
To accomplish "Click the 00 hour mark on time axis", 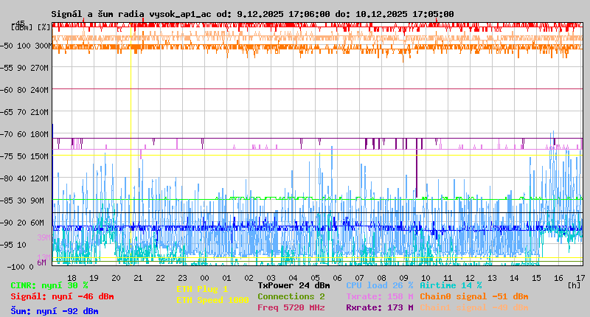I will click(205, 278).
